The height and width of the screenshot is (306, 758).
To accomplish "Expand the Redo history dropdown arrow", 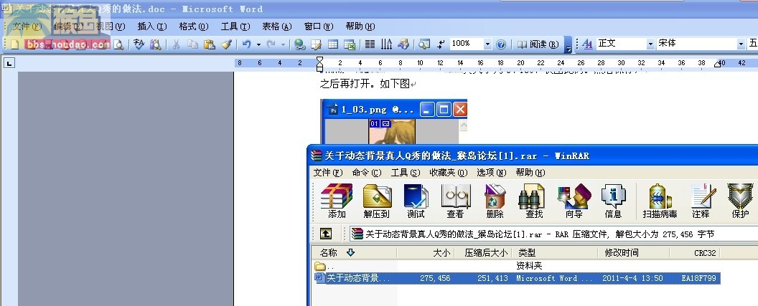I will click(284, 44).
